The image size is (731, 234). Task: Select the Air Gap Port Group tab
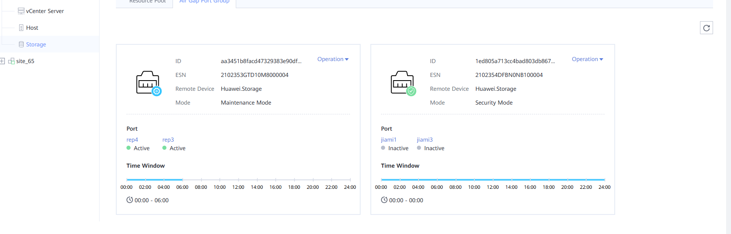(x=204, y=2)
